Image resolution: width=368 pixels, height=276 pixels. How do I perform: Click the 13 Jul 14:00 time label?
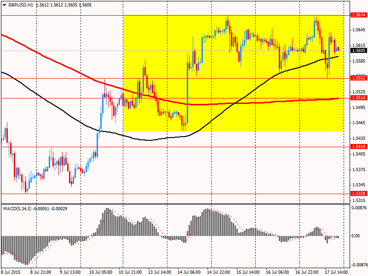pos(160,272)
